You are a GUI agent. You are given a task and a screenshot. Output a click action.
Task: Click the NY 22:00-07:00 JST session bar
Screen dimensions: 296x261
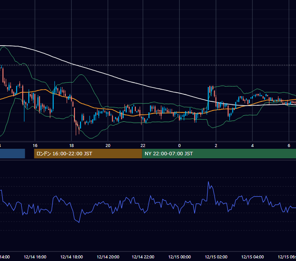click(x=219, y=154)
